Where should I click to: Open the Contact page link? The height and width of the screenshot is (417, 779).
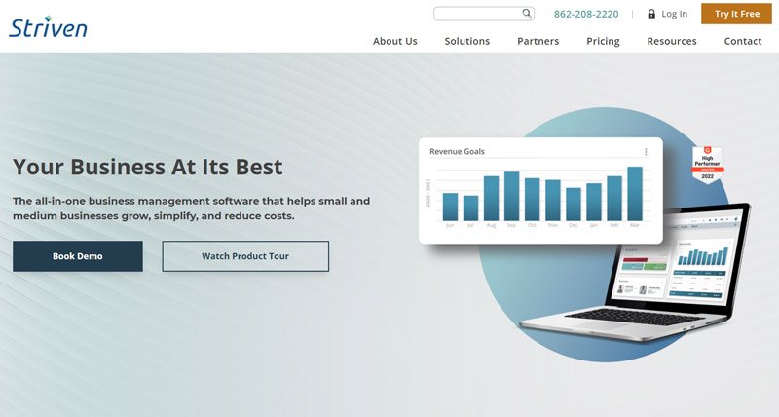pos(742,41)
